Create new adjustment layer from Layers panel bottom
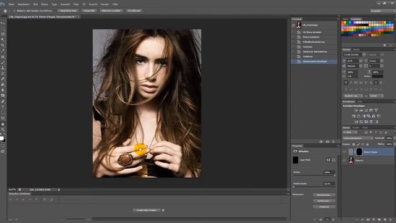This screenshot has height=223, width=396. point(374,219)
